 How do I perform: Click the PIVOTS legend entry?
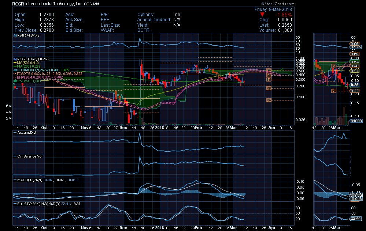tap(48, 73)
